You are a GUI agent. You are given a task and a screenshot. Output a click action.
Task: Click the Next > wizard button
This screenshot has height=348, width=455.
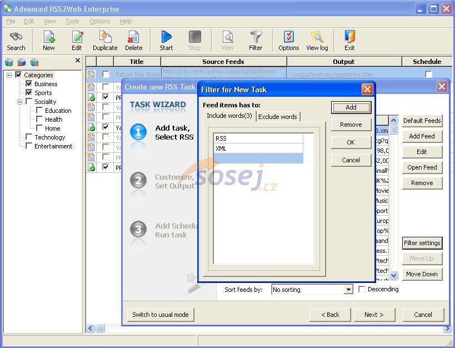[373, 315]
